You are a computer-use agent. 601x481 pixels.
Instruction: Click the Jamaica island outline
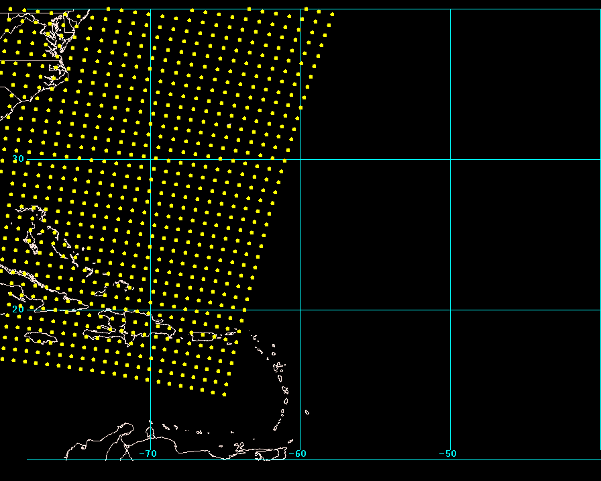point(40,337)
